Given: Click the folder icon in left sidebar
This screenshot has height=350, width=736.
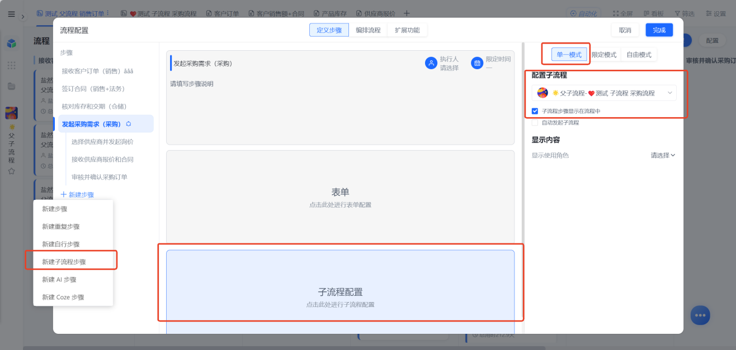Looking at the screenshot, I should pos(11,86).
